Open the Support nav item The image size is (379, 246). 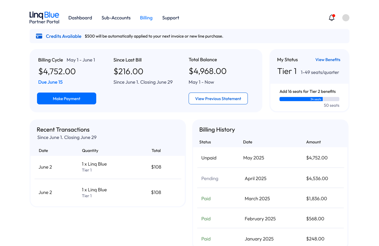pos(171,18)
